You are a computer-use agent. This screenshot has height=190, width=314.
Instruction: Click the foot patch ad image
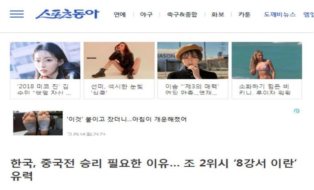click(38, 123)
